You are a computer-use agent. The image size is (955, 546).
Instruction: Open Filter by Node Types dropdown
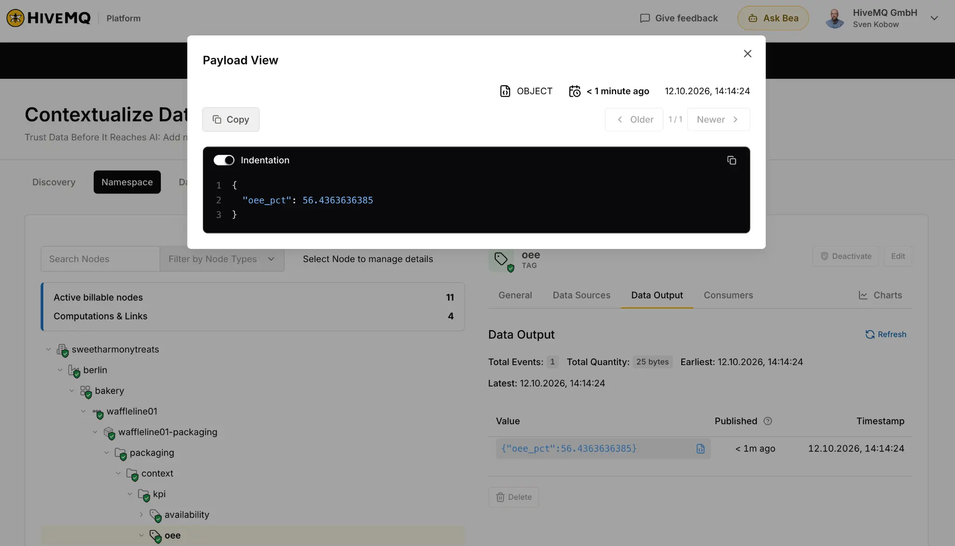pos(222,259)
